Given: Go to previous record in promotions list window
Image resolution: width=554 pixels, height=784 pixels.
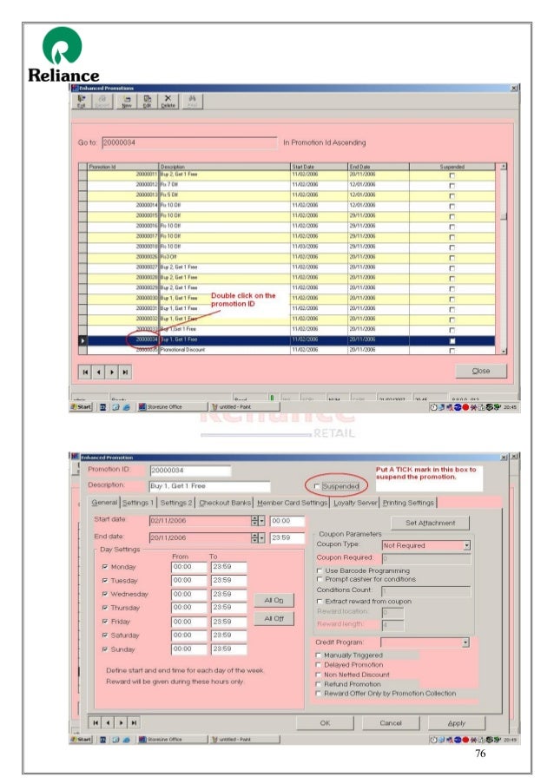Looking at the screenshot, I should [98, 372].
